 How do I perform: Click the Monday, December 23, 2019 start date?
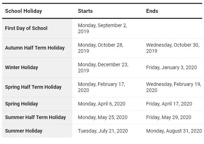103,67
